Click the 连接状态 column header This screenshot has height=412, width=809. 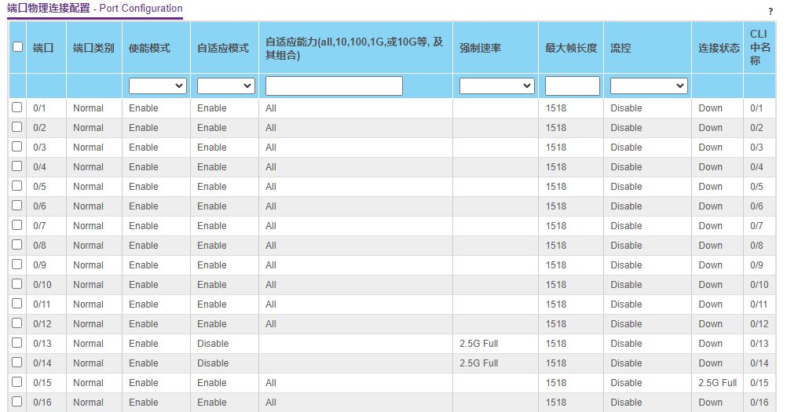pos(719,48)
